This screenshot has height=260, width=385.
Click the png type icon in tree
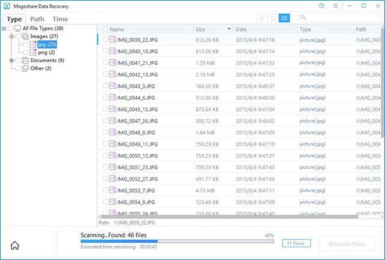point(33,52)
